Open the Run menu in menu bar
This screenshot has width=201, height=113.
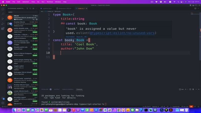pos(43,2)
